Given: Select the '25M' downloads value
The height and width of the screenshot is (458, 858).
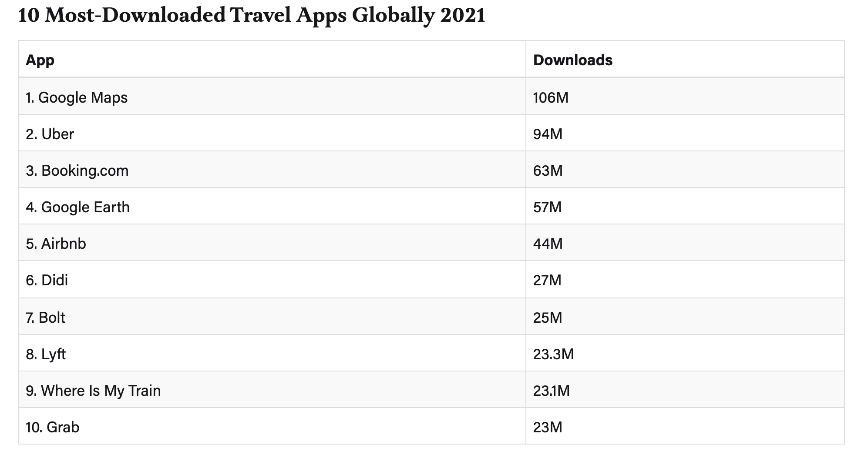Looking at the screenshot, I should coord(548,318).
